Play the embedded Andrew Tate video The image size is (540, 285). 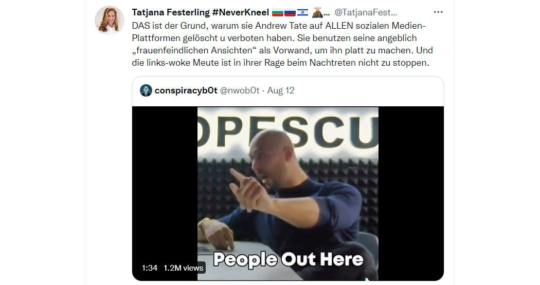point(288,194)
